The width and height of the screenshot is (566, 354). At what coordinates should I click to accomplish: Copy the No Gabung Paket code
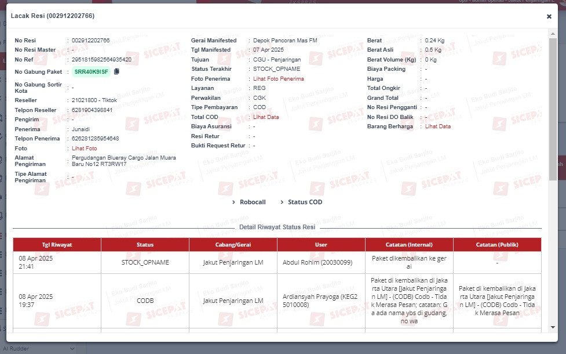116,71
